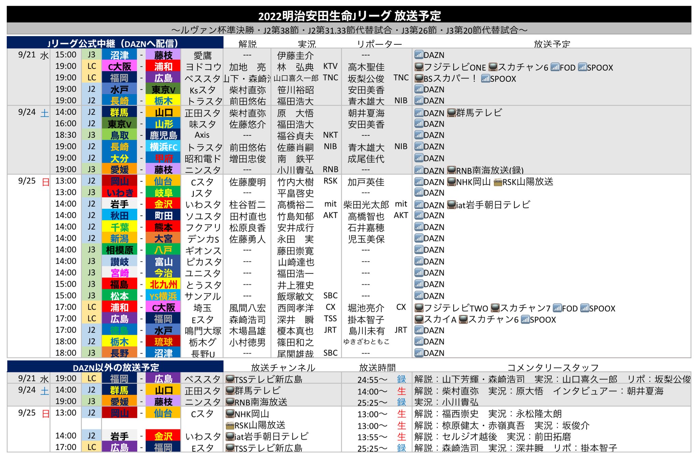
Task: Click the commentator name 伊藤圭介
Action: click(x=295, y=55)
